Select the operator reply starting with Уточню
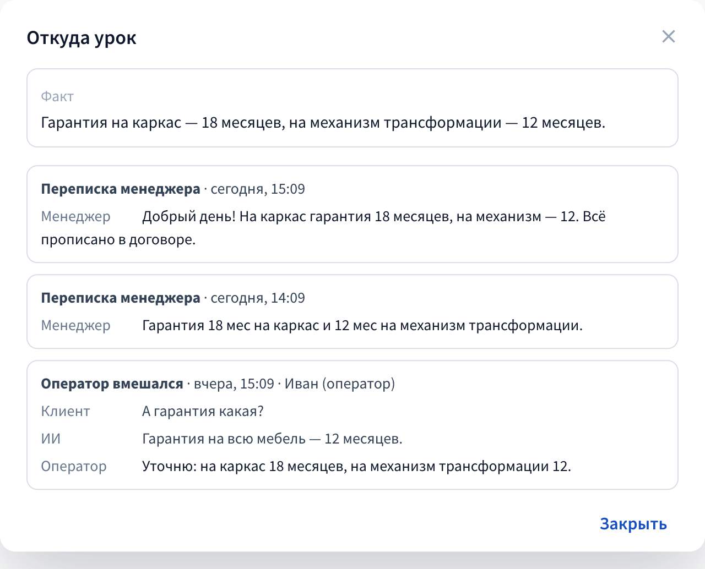Image resolution: width=705 pixels, height=569 pixels. coord(356,467)
